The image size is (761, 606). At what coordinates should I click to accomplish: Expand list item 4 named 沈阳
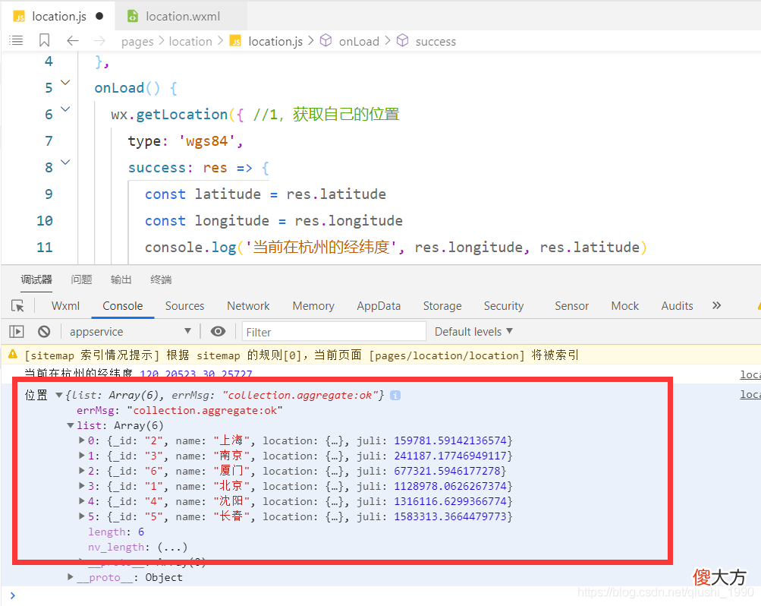point(81,500)
